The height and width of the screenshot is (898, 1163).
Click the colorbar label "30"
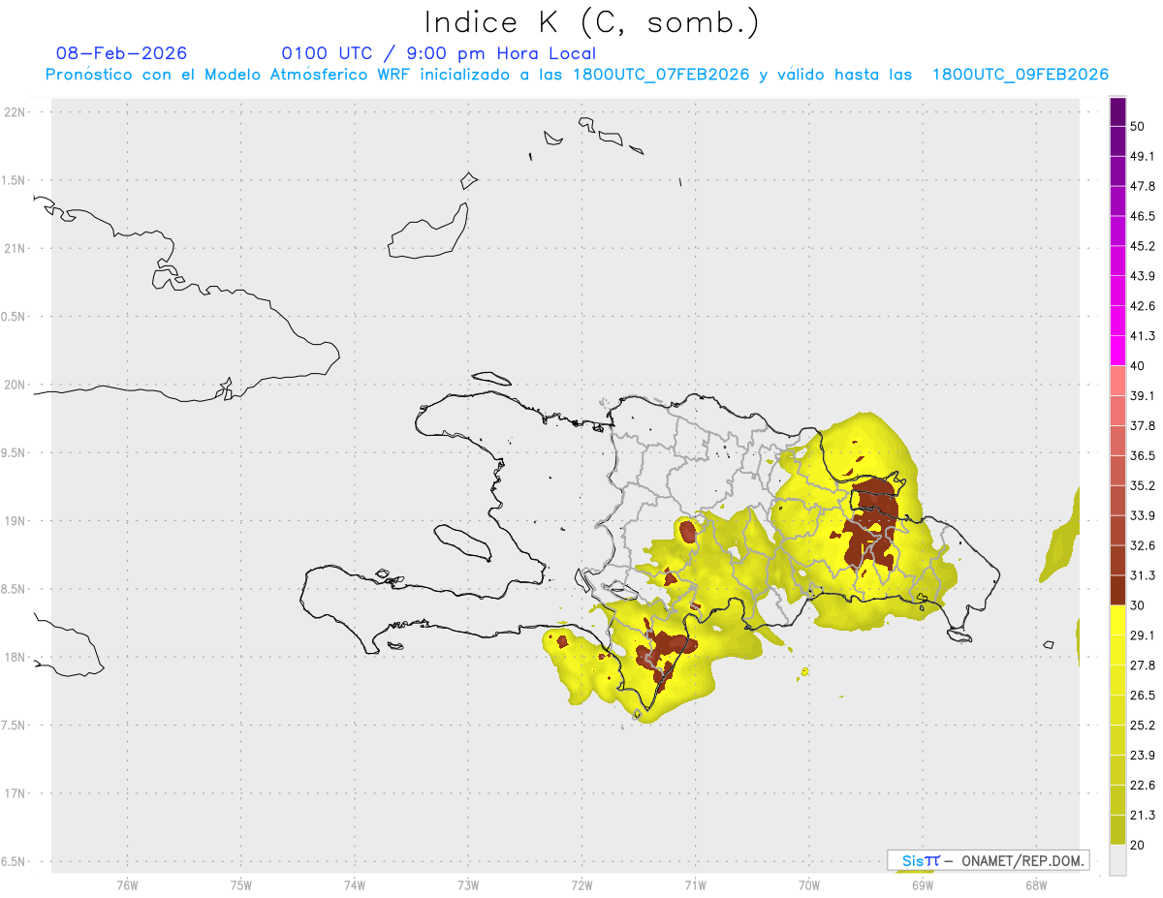(x=1139, y=605)
